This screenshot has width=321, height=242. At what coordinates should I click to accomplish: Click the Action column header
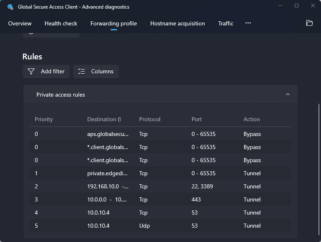(x=251, y=120)
